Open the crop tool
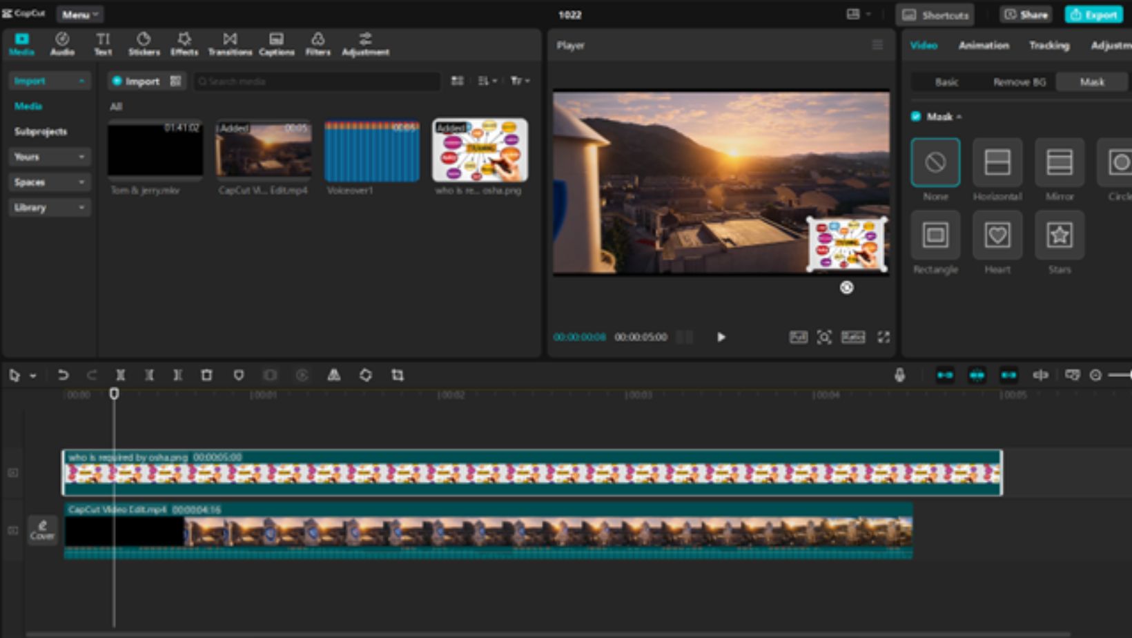This screenshot has height=638, width=1132. (398, 375)
